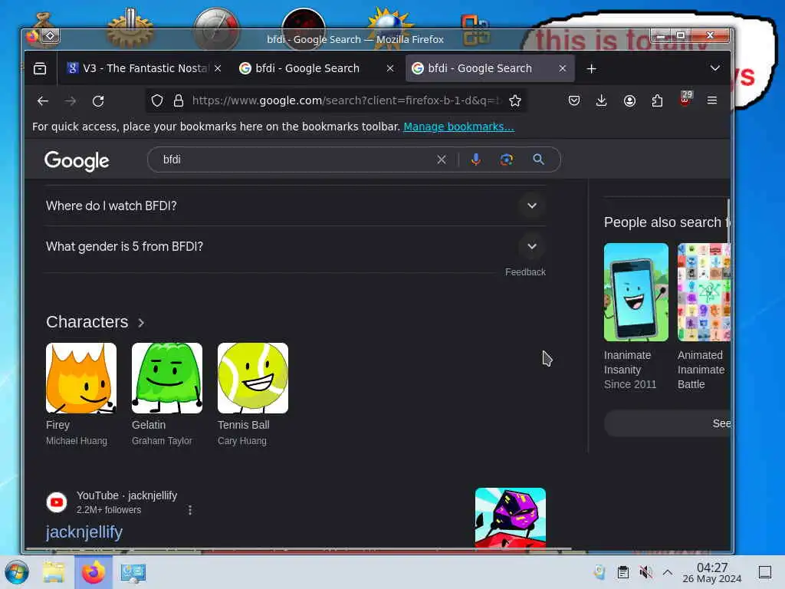Image resolution: width=785 pixels, height=589 pixels.
Task: Send Feedback on People also ask
Action: point(525,272)
